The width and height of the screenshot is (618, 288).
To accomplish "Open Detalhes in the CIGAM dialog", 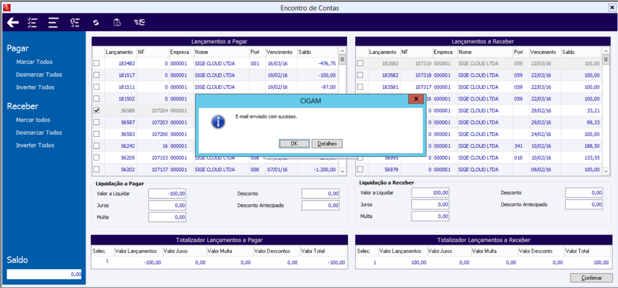I will (x=327, y=144).
